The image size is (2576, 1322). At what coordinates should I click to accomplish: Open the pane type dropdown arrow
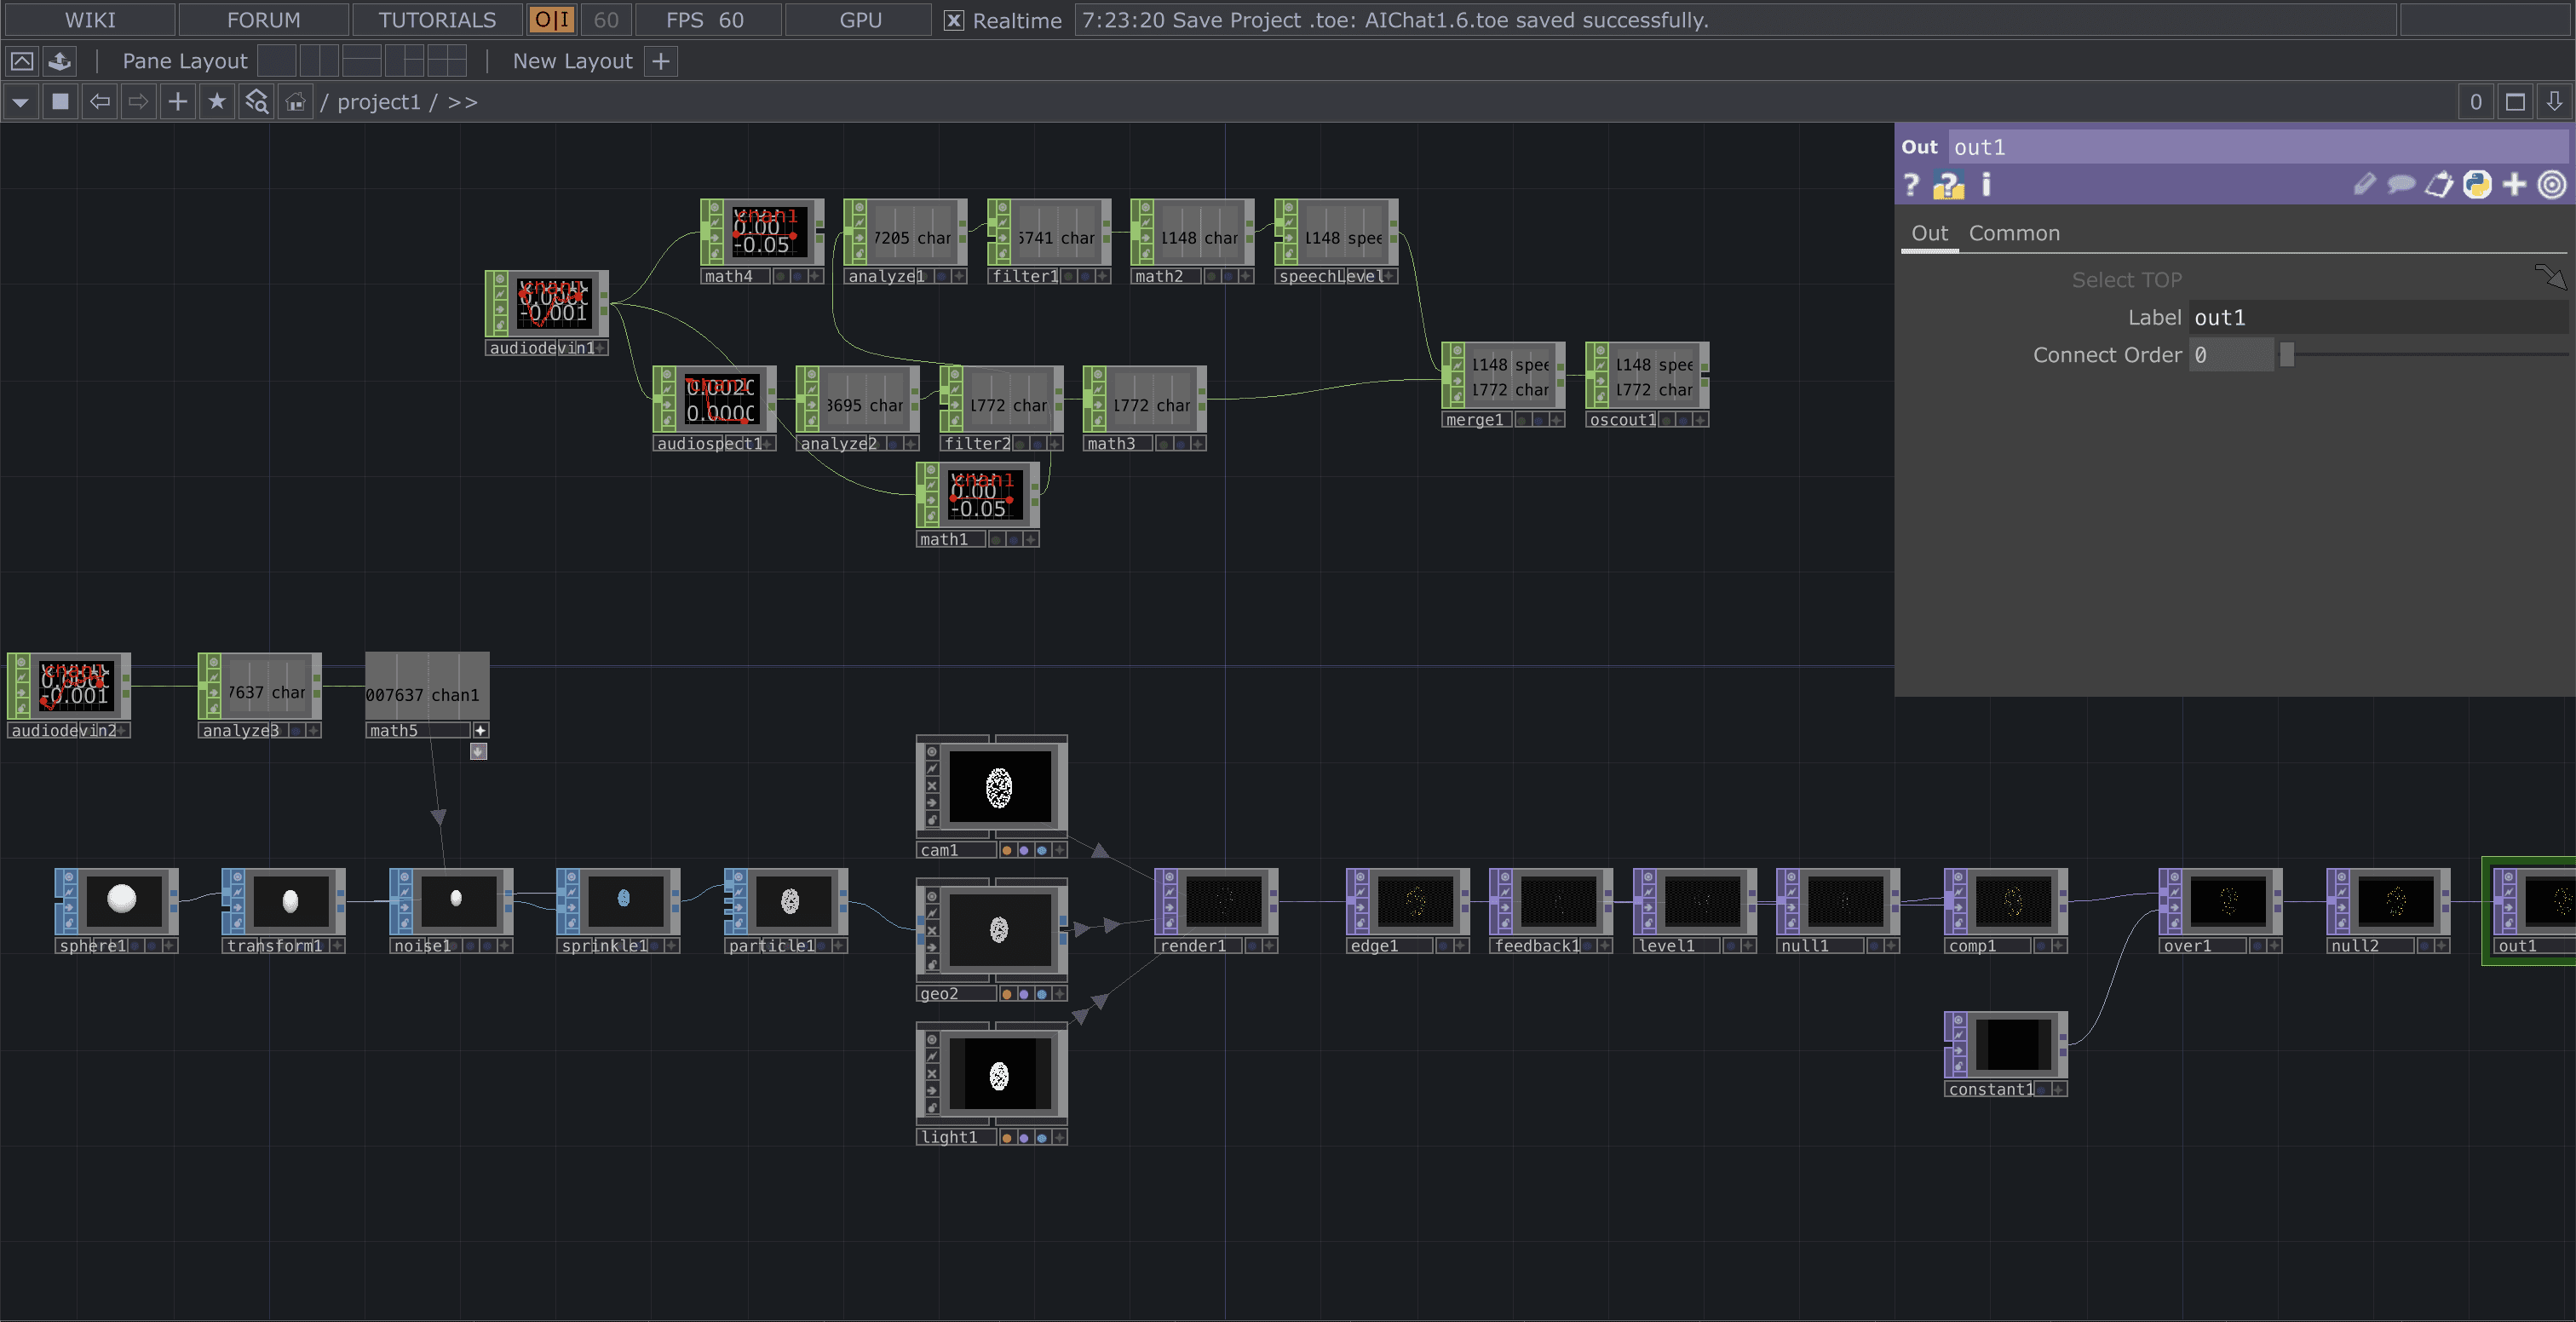20,102
